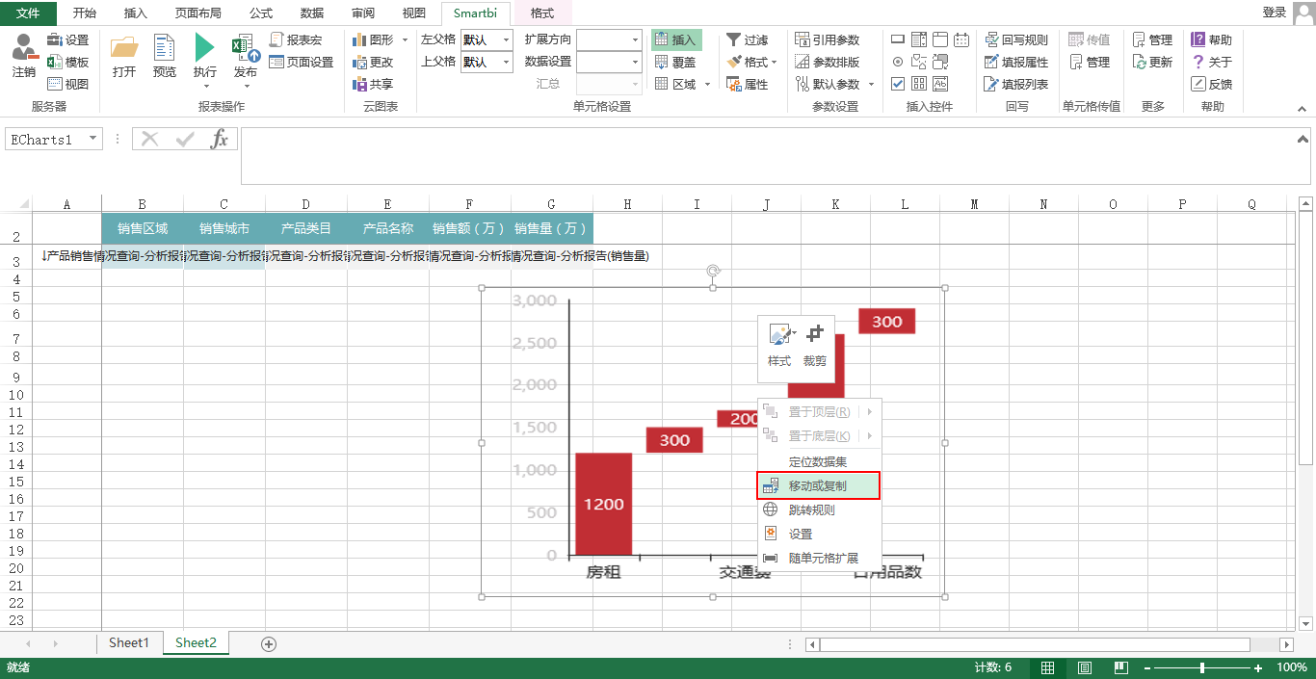Expand the formula bar
Image resolution: width=1316 pixels, height=679 pixels.
(1303, 139)
